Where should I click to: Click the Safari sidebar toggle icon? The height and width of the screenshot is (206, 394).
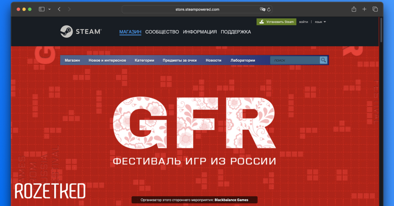[42, 9]
